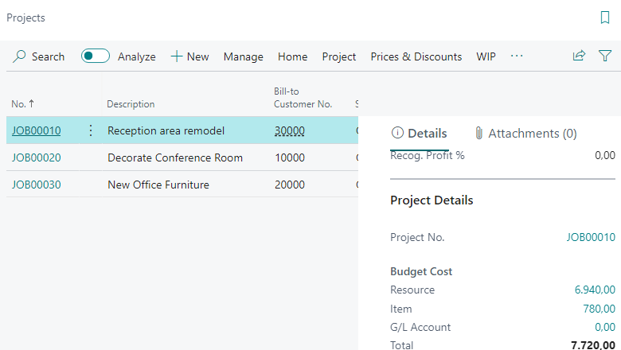Select Reception area remodel description

coord(166,130)
